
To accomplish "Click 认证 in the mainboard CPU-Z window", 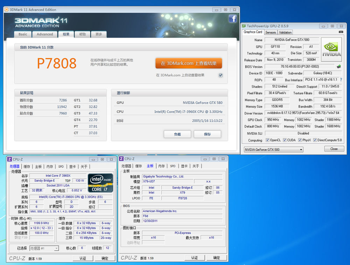I will click(195, 258).
